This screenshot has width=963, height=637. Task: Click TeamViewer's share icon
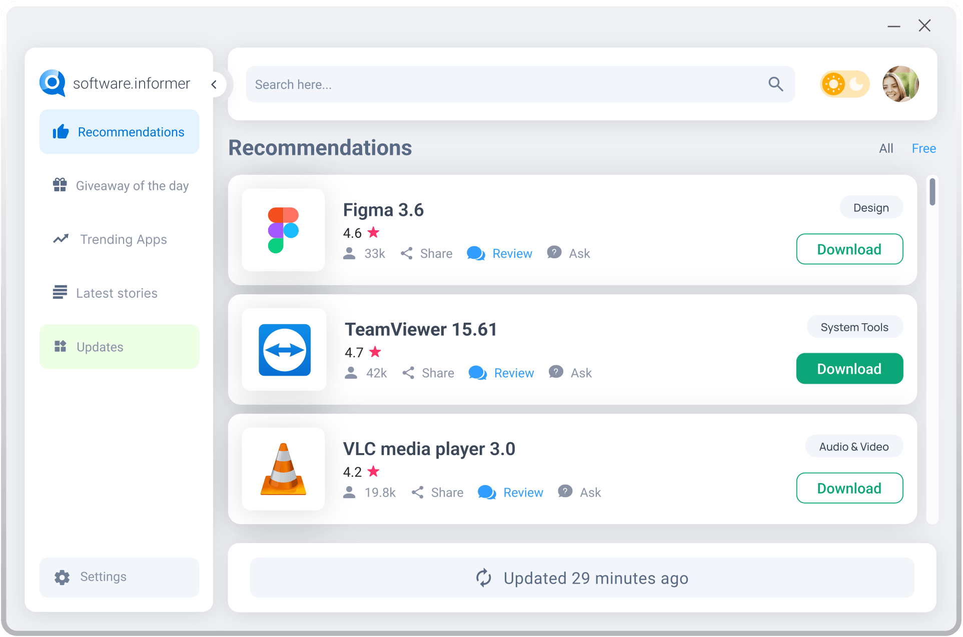[409, 373]
